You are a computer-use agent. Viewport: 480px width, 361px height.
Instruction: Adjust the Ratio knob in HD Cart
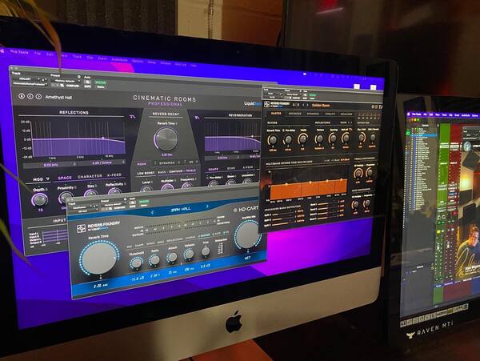(154, 260)
